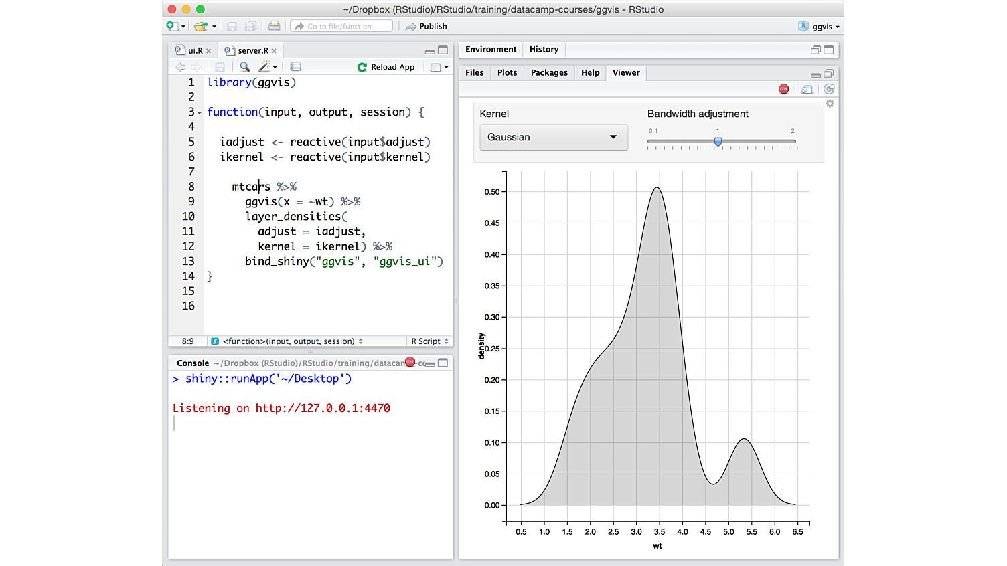The height and width of the screenshot is (566, 1007).
Task: Click the Find/Replace magnifier icon
Action: pos(245,67)
